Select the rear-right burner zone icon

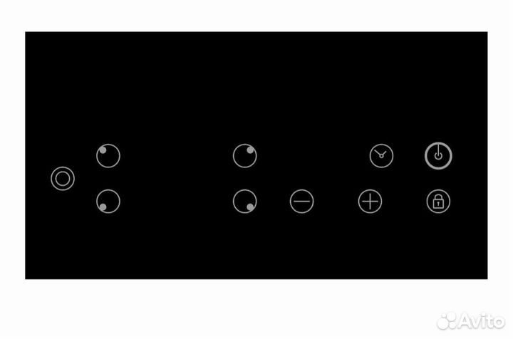tap(244, 155)
